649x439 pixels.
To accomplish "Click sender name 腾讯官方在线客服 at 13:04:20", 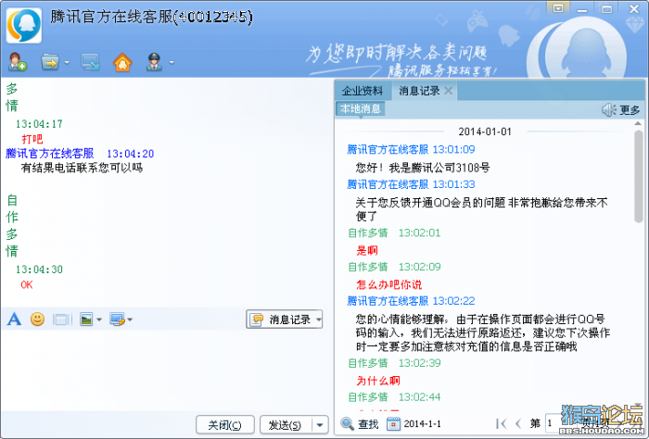I will [x=50, y=154].
